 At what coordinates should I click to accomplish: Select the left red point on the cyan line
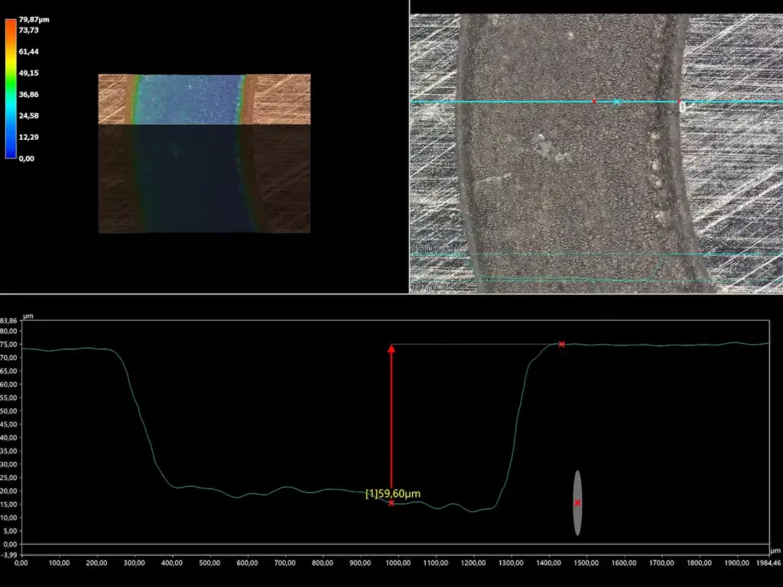[x=594, y=101]
